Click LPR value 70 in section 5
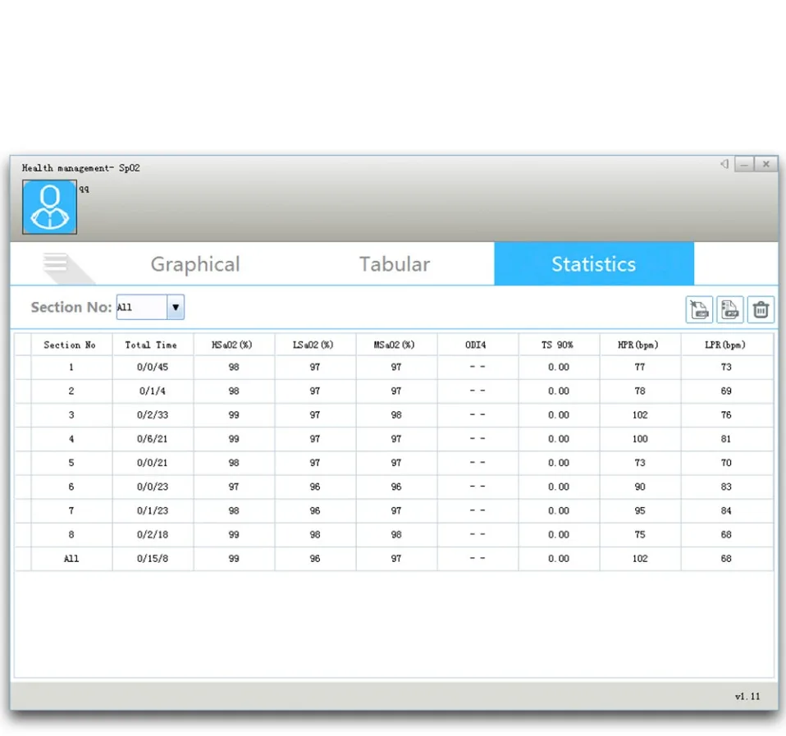The image size is (786, 736). coord(726,463)
